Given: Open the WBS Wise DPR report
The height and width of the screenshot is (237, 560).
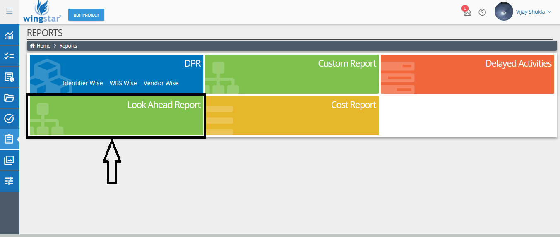Looking at the screenshot, I should [x=123, y=83].
